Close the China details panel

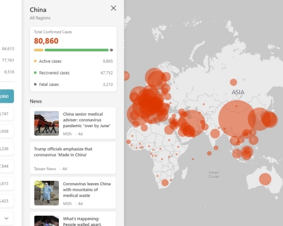pos(113,8)
